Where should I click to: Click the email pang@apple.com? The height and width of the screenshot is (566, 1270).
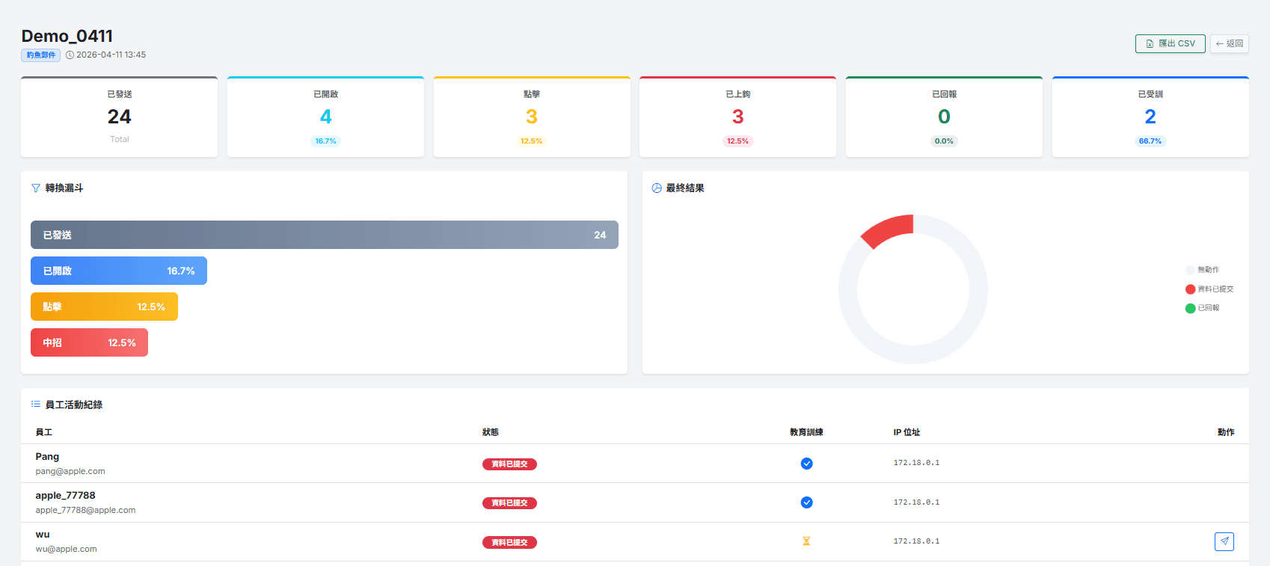click(x=70, y=472)
